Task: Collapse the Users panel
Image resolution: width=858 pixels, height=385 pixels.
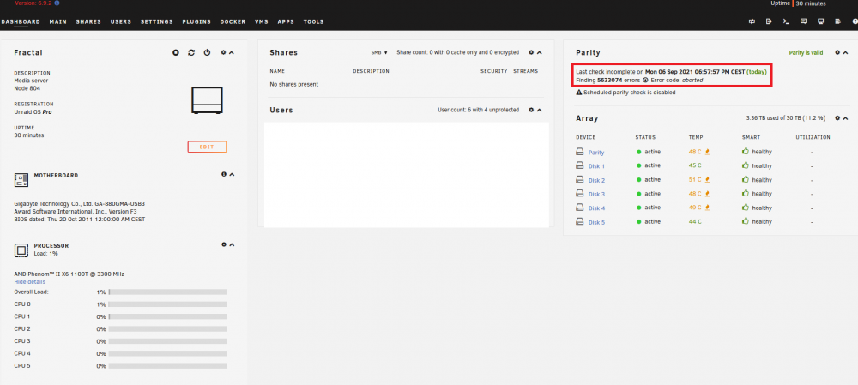Action: [x=539, y=110]
